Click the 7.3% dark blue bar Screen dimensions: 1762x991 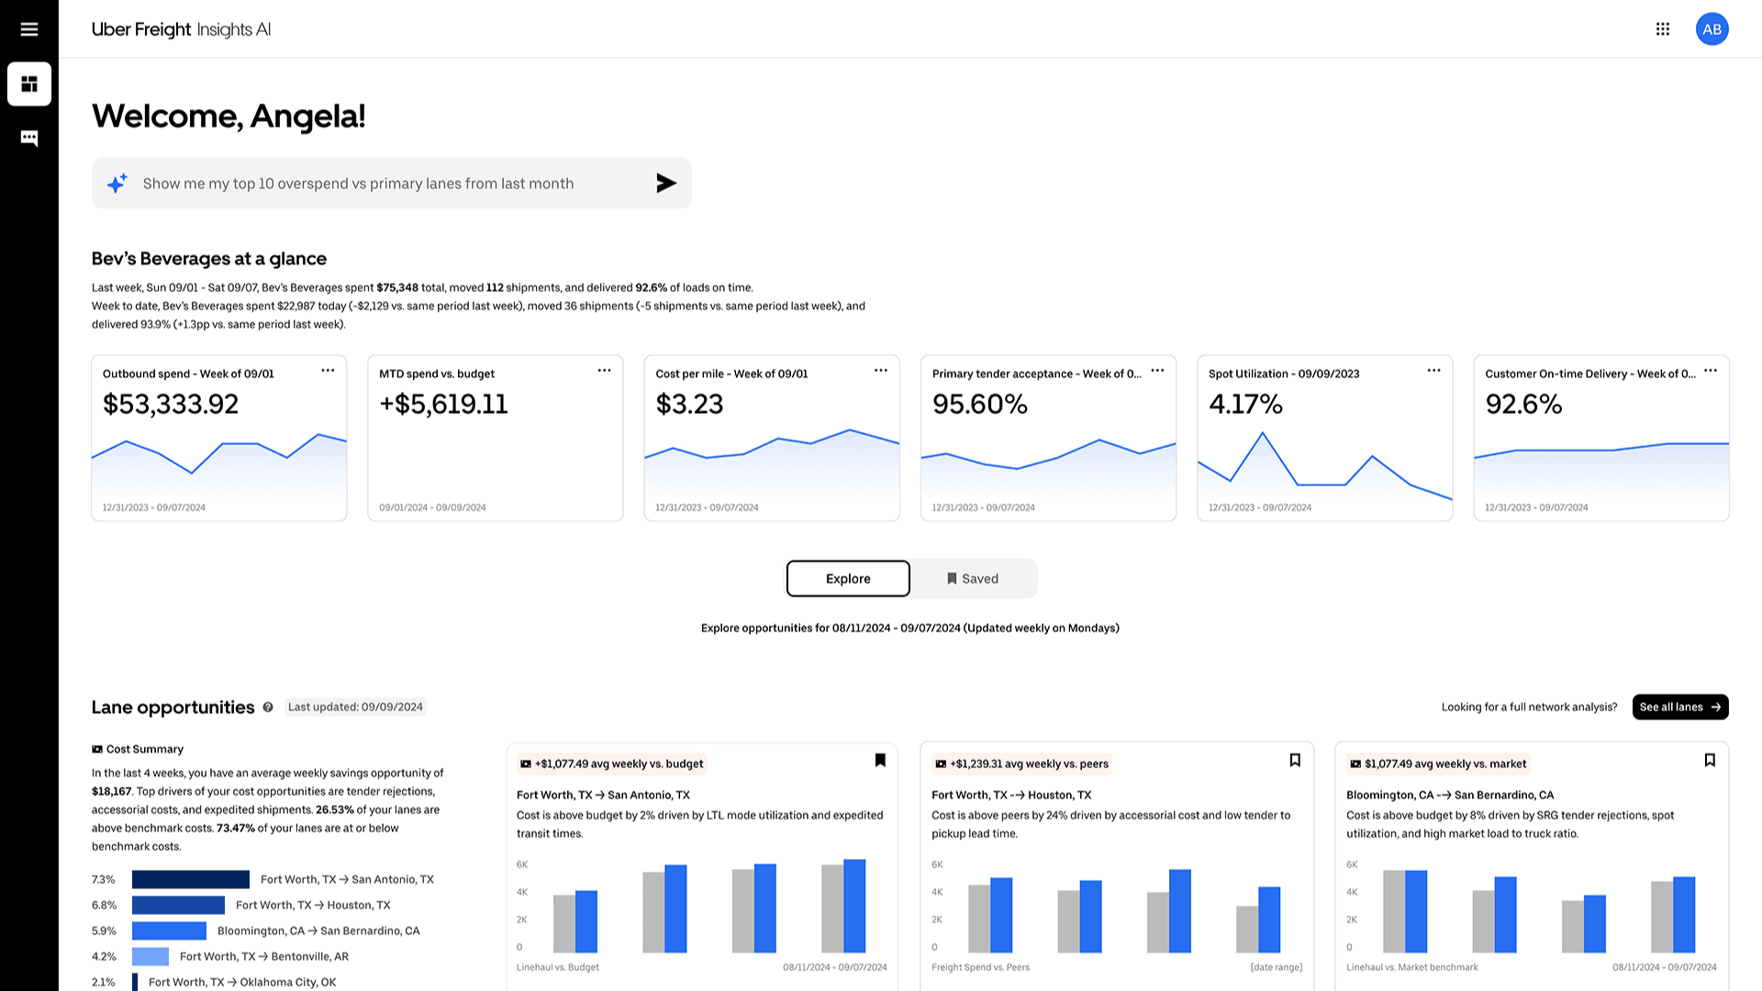191,879
